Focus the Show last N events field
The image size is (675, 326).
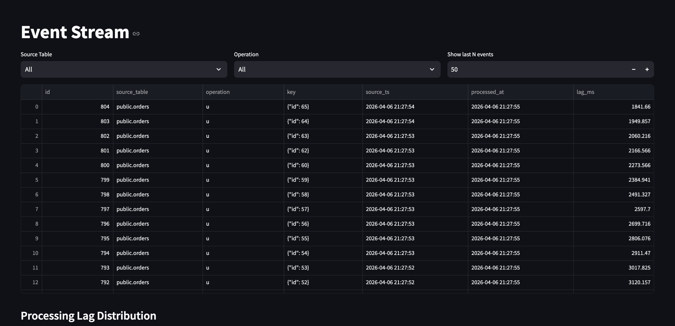click(x=537, y=69)
